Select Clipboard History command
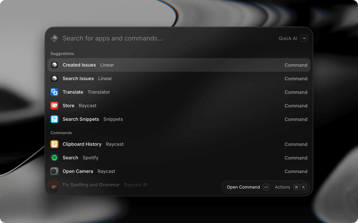 coord(179,144)
